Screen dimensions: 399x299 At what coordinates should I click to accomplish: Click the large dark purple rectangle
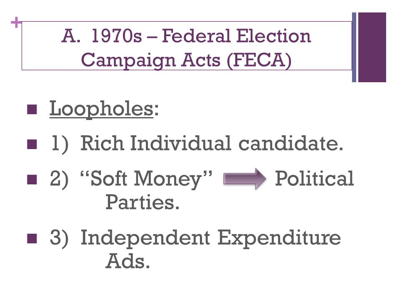(x=372, y=47)
